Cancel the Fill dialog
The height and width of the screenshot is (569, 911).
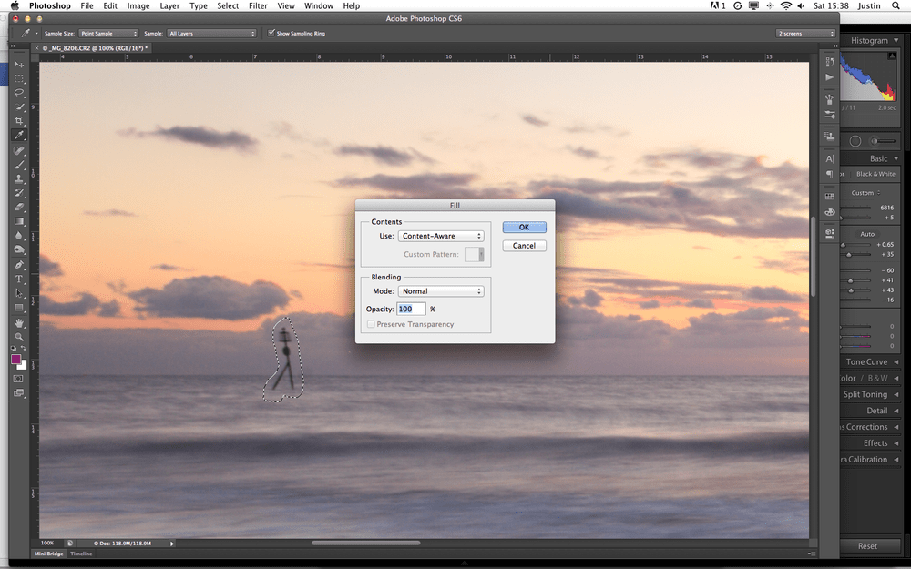click(x=524, y=245)
